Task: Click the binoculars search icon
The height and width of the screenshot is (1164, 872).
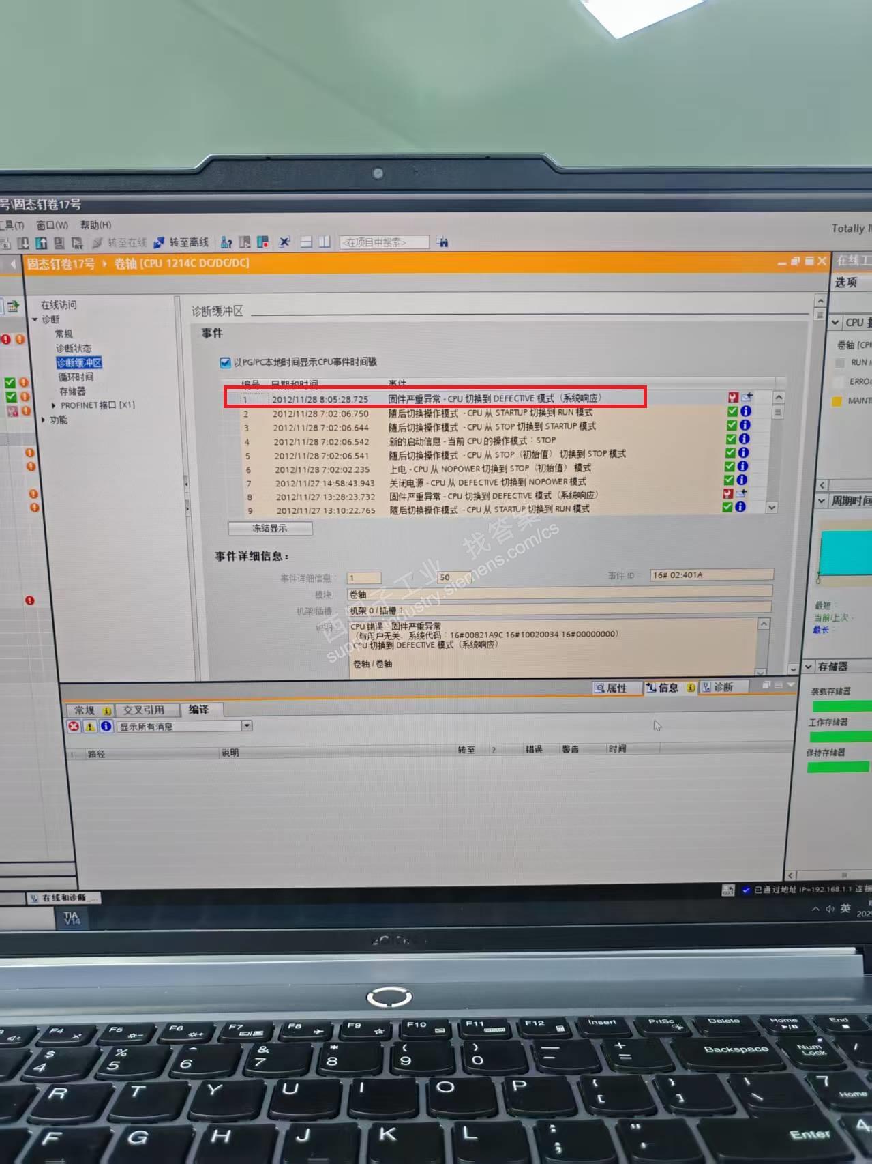Action: pyautogui.click(x=442, y=242)
